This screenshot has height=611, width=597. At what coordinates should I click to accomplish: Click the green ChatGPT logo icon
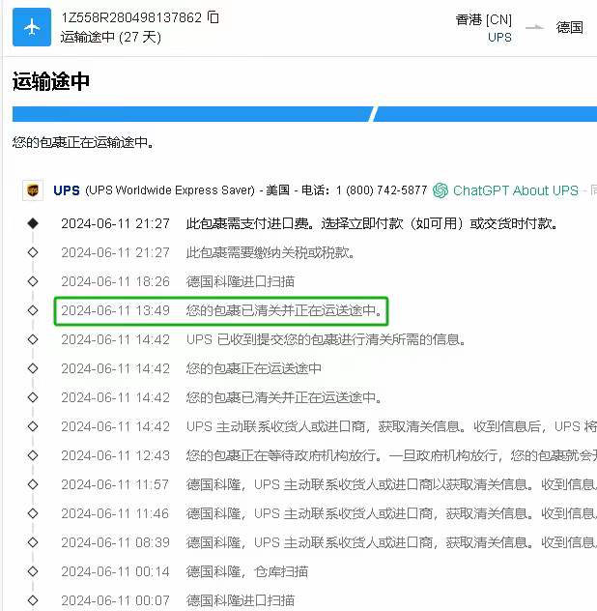click(441, 190)
